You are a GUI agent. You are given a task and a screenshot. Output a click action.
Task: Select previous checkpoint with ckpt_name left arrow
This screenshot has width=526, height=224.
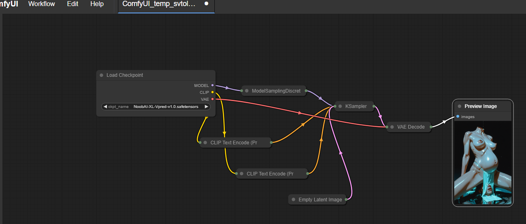coord(105,107)
